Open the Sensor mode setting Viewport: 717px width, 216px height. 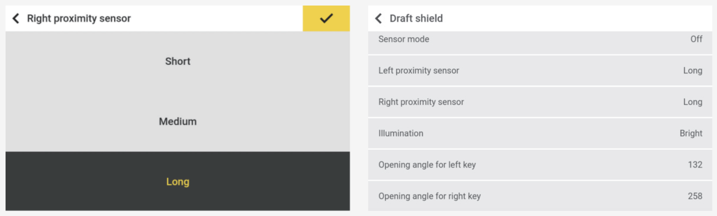point(540,40)
